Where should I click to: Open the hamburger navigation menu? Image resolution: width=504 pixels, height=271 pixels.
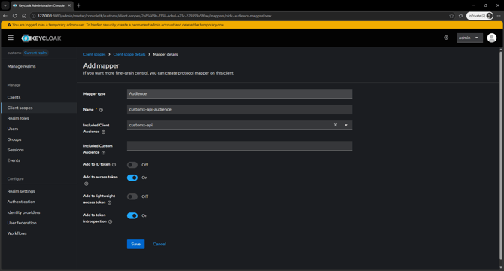[x=11, y=38]
